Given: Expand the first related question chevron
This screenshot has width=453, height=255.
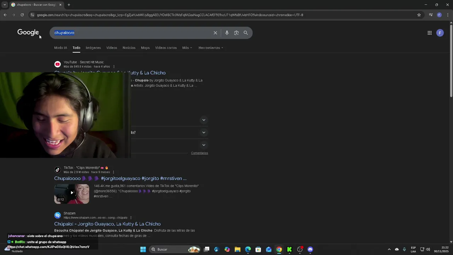Looking at the screenshot, I should (203, 120).
